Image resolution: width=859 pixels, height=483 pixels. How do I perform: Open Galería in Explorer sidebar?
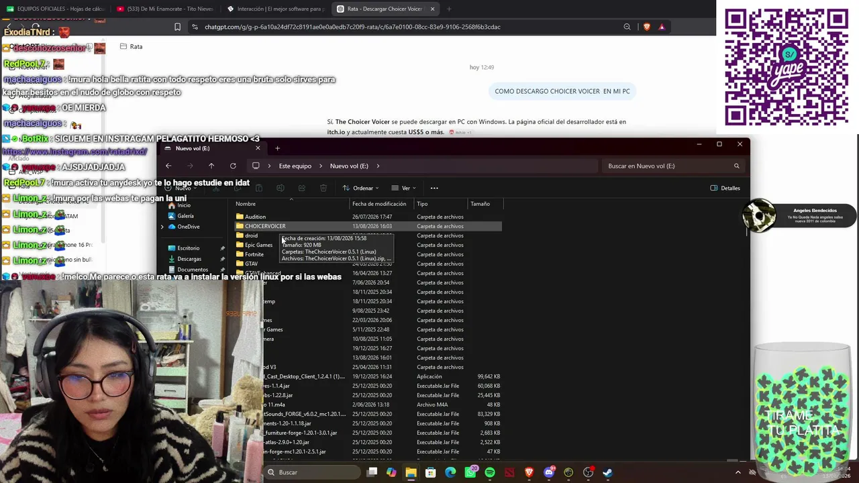click(x=181, y=216)
